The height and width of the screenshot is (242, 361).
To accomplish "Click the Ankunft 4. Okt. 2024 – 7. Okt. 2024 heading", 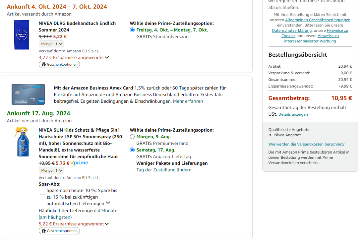I will click(57, 7).
